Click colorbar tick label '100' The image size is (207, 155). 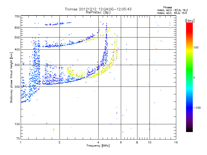pyautogui.click(x=196, y=48)
